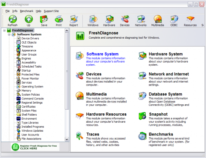
Task: Click the Print toolbar icon
Action: [58, 19]
